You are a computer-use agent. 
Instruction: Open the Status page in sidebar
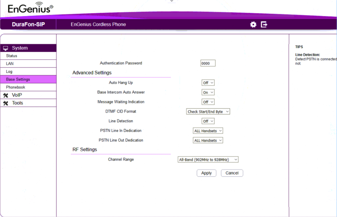coord(12,56)
